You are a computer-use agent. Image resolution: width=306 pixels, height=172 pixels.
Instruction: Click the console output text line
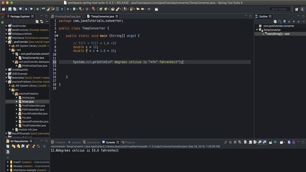85,150
